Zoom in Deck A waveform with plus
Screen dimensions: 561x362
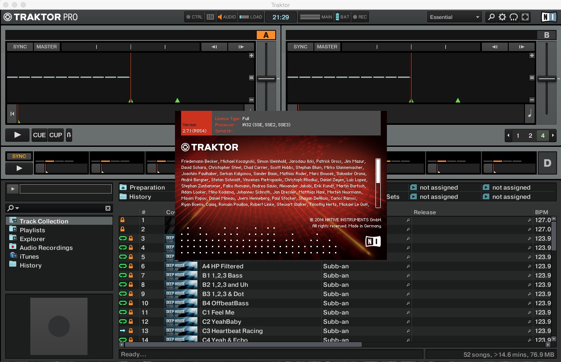click(251, 55)
